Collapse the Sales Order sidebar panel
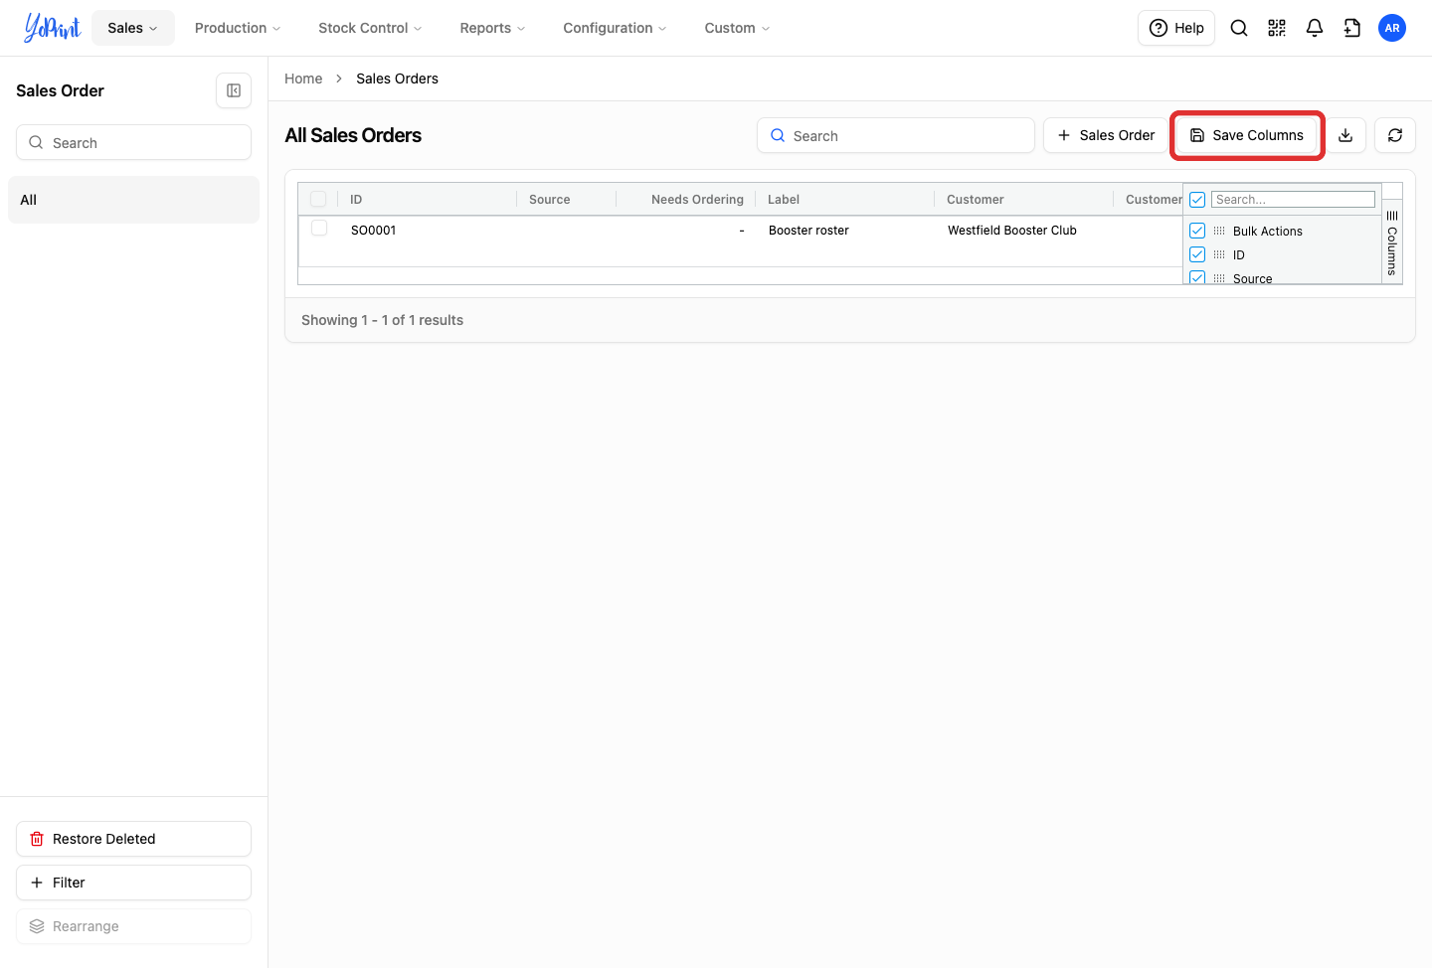Viewport: 1432px width, 968px height. pos(234,90)
